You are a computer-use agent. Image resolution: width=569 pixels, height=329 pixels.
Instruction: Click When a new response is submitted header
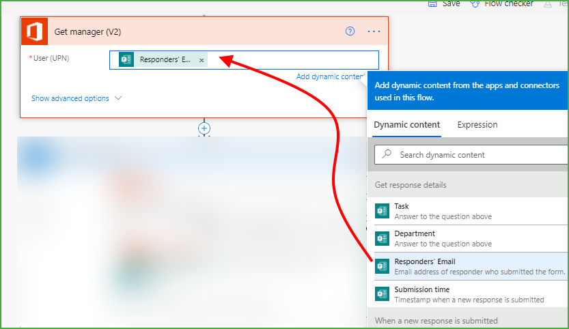pos(468,319)
